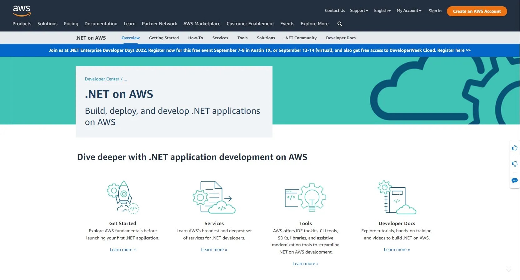Image resolution: width=520 pixels, height=280 pixels.
Task: Click the breadcrumb ellipsis
Action: click(125, 79)
